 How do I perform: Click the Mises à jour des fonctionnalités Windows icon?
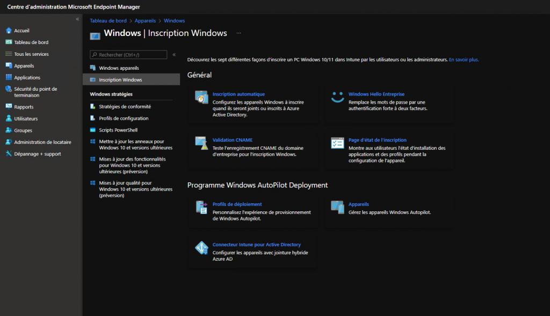(92, 159)
